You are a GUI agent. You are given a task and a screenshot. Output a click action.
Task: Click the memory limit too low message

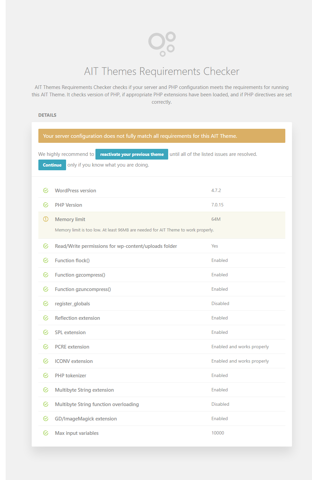tap(134, 230)
